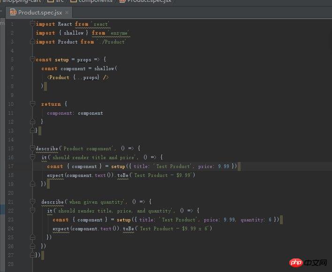The width and height of the screenshot is (332, 272).
Task: Select the Product.spec.jsx editor tab
Action: (x=39, y=13)
